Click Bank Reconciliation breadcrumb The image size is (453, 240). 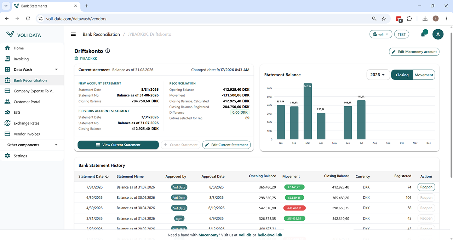pos(101,34)
